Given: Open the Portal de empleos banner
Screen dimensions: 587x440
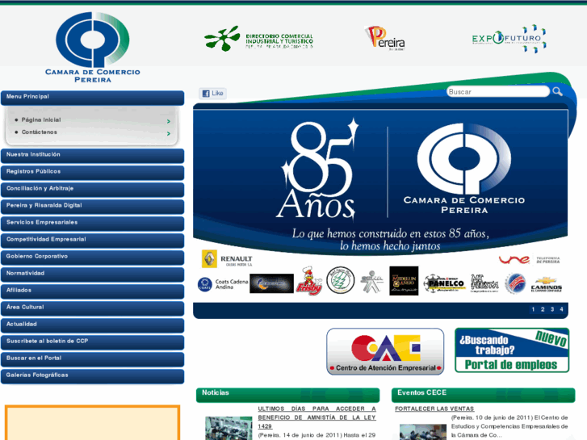Looking at the screenshot, I should [512, 350].
